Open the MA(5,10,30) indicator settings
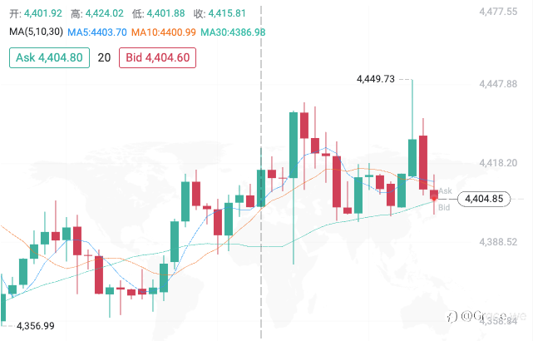This screenshot has width=533, height=341. pos(36,32)
